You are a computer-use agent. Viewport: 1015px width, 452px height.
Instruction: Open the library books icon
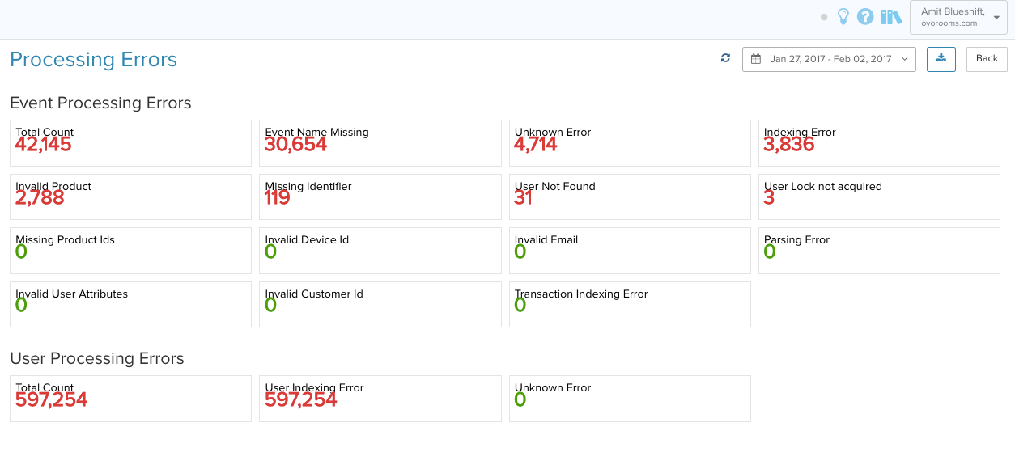coord(891,16)
